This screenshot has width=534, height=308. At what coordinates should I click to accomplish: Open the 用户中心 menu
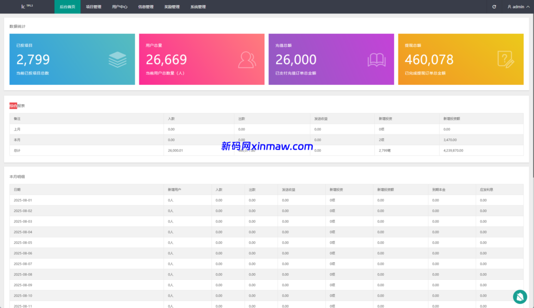pos(119,7)
